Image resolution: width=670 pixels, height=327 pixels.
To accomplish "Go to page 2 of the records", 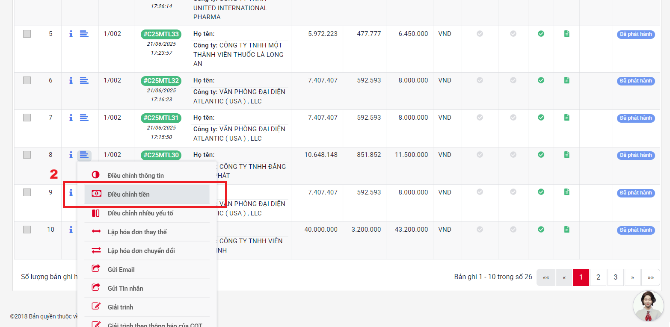I will [x=598, y=277].
